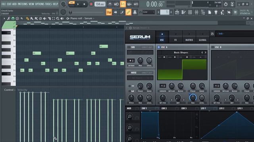Open the TOOLS menu

[x=48, y=4]
